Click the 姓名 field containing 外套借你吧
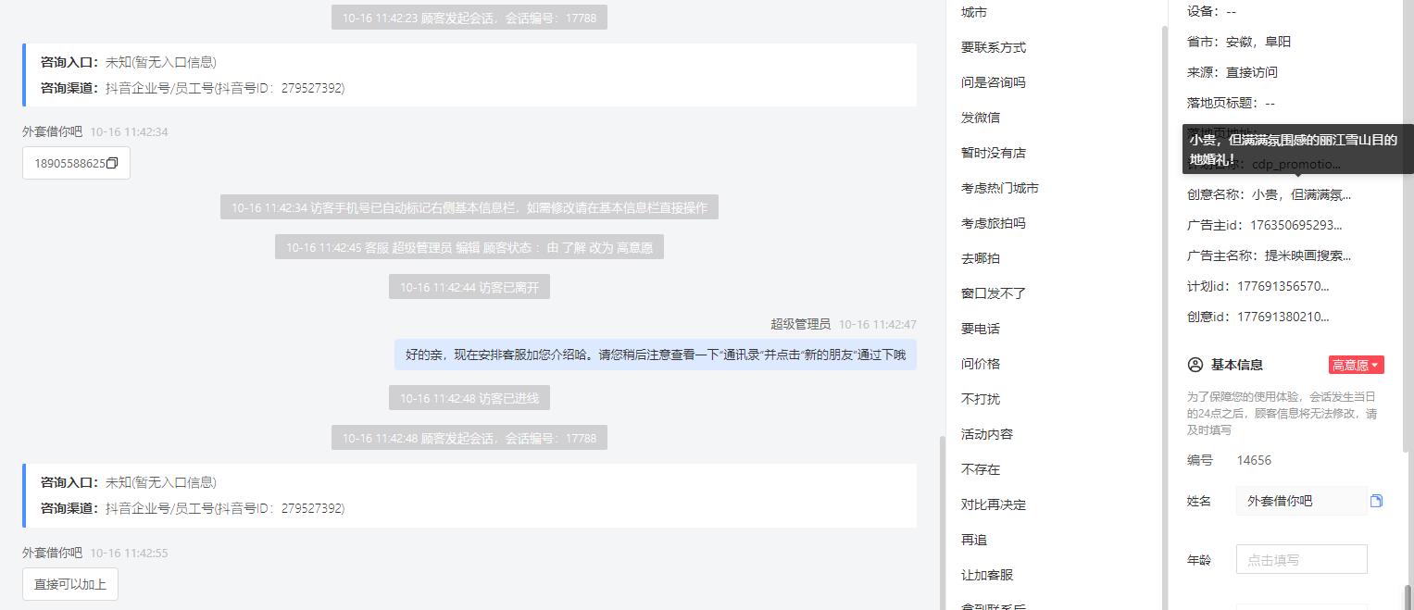The image size is (1414, 610). [x=1301, y=501]
